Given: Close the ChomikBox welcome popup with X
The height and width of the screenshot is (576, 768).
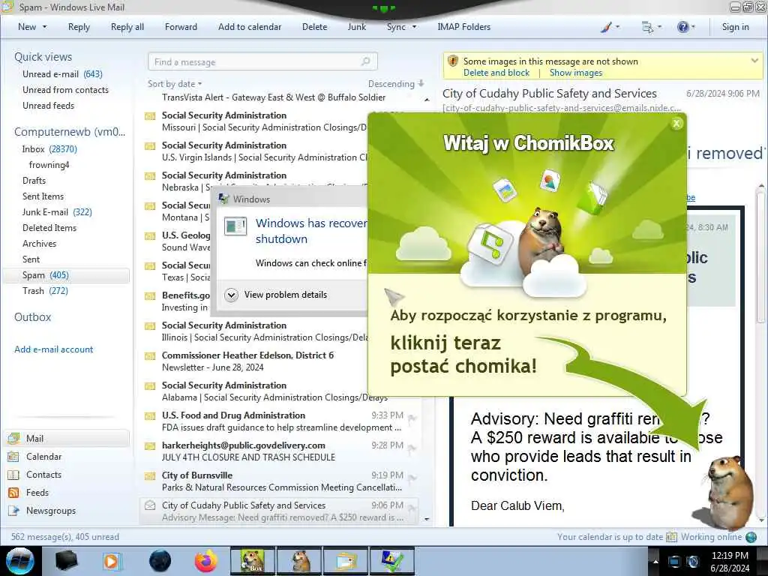Looking at the screenshot, I should point(676,124).
